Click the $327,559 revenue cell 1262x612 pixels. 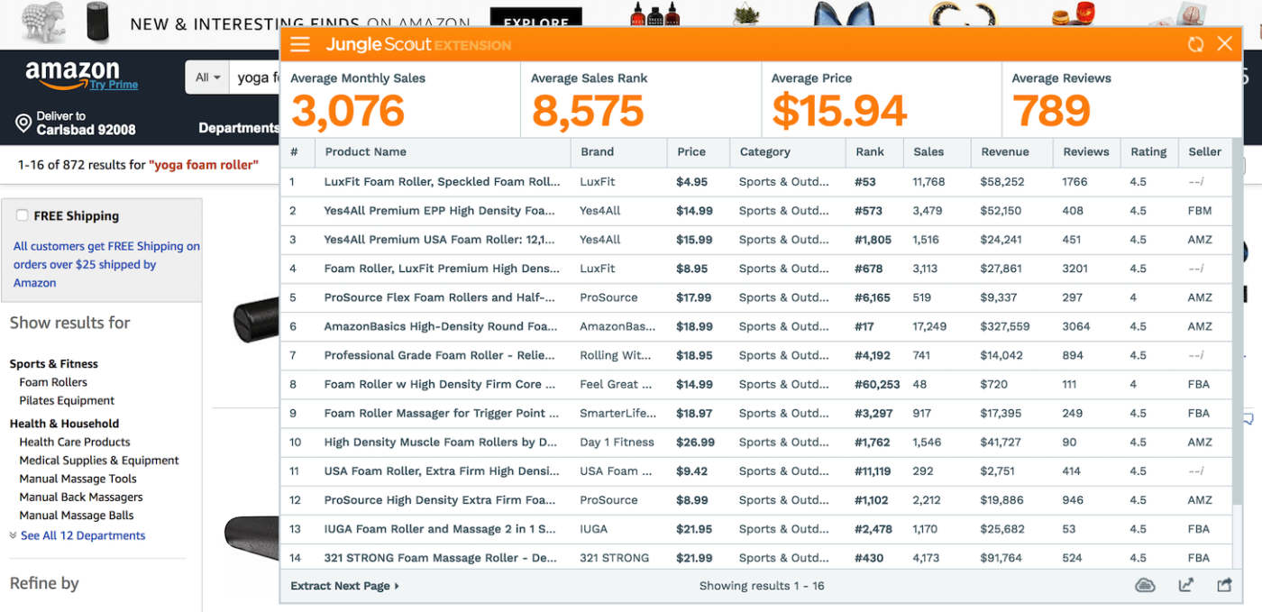(x=1005, y=325)
